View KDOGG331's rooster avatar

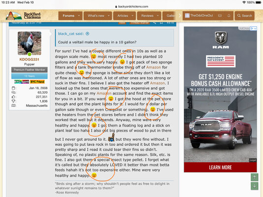click(x=30, y=43)
